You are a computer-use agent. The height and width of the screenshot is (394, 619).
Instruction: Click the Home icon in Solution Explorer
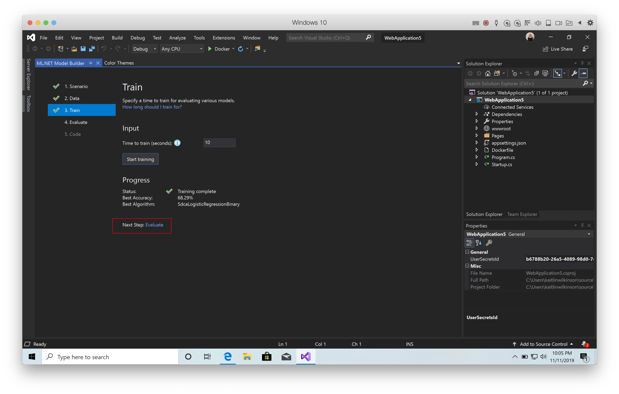(x=487, y=73)
